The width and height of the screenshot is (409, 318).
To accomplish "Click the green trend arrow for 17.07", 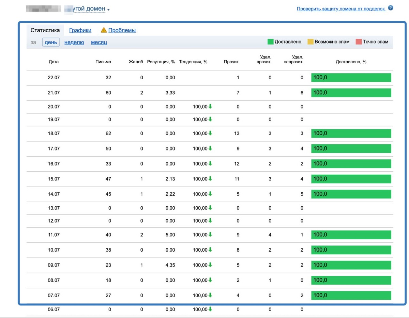I will [210, 148].
